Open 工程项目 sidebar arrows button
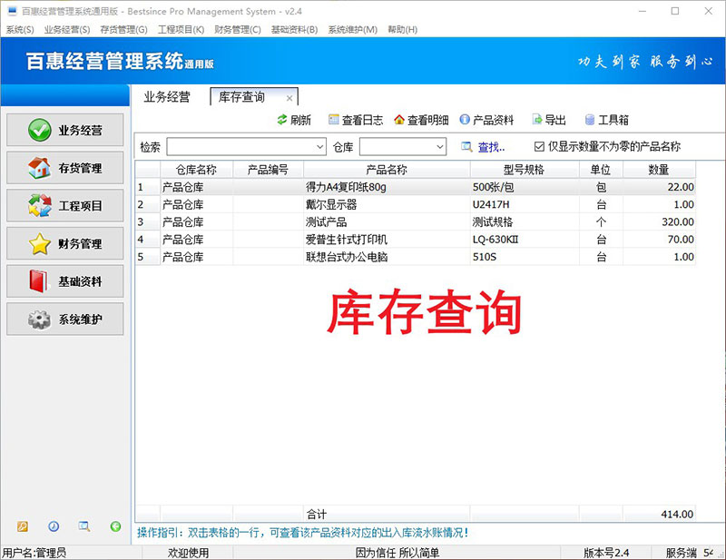The height and width of the screenshot is (560, 726). point(64,206)
